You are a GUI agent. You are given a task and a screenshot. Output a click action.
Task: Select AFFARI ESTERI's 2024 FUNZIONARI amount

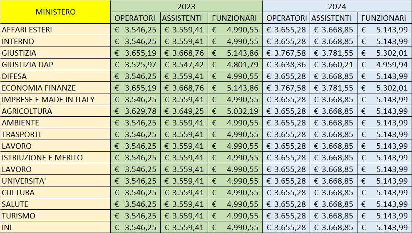385,29
